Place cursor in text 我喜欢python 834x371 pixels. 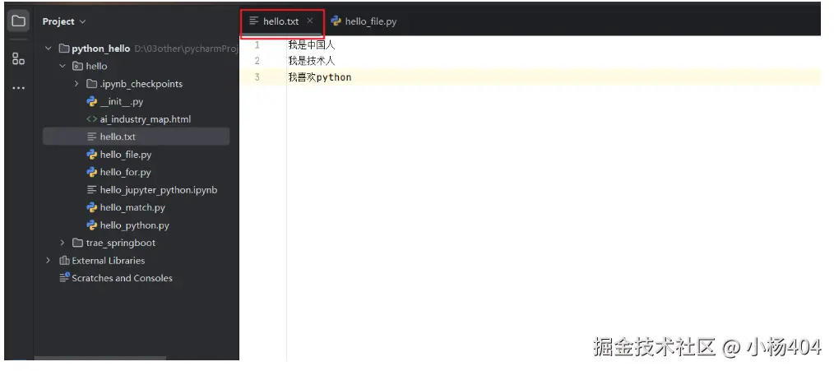pyautogui.click(x=320, y=77)
